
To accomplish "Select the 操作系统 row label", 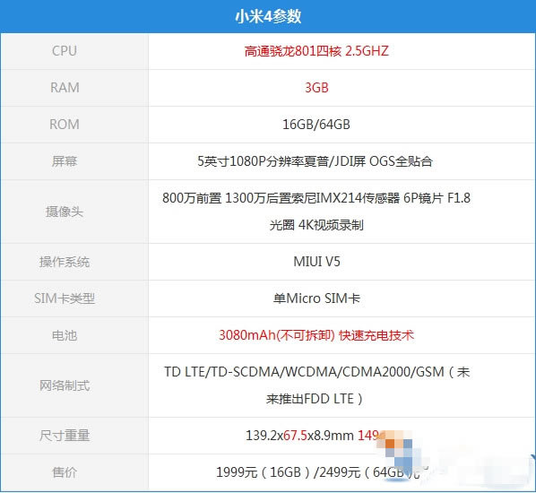I will point(65,262).
